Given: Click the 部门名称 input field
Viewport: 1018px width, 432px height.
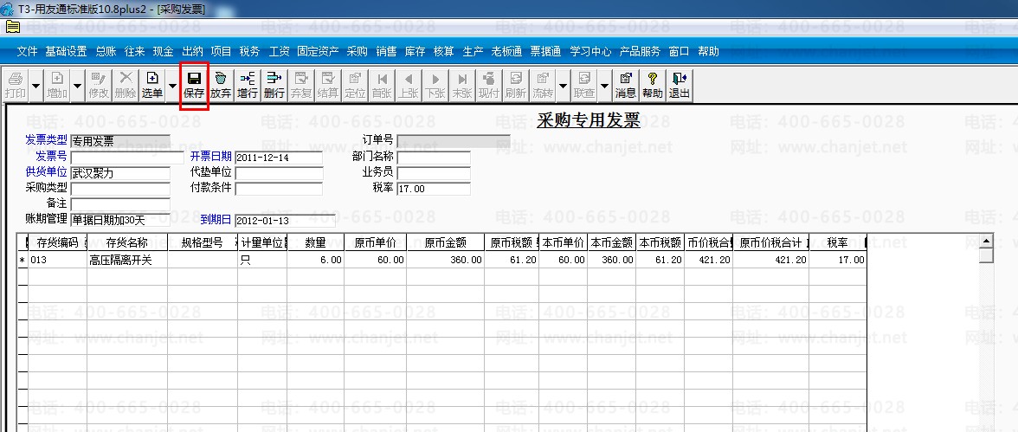Looking at the screenshot, I should point(434,158).
